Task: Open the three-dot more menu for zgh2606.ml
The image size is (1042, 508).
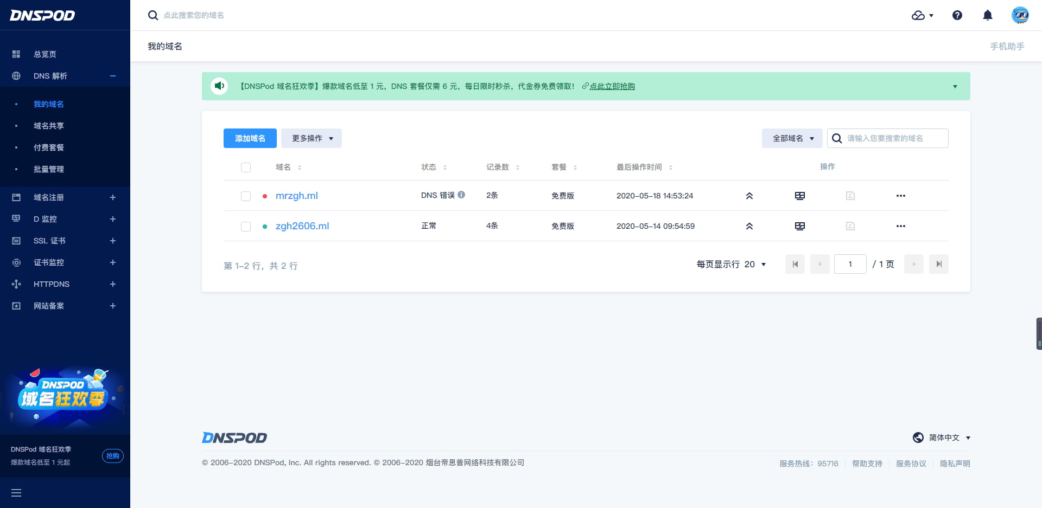Action: point(901,226)
